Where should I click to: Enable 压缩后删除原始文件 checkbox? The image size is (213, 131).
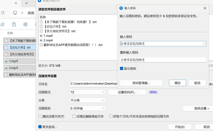[74, 116]
